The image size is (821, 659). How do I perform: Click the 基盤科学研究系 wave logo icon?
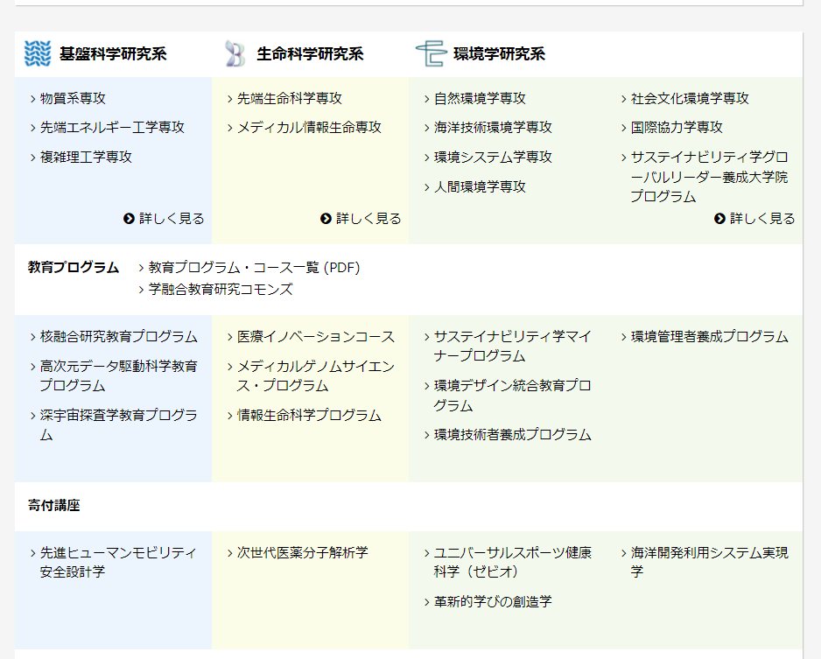tap(38, 53)
